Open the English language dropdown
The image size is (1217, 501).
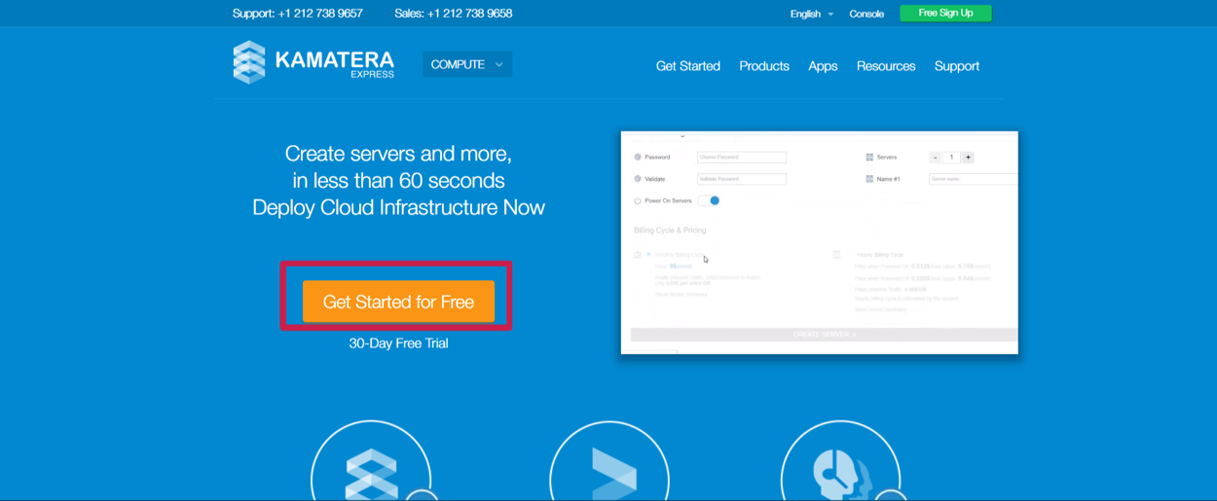[x=811, y=14]
